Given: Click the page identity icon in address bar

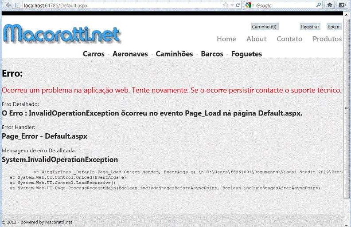Looking at the screenshot, I should pyautogui.click(x=18, y=5).
